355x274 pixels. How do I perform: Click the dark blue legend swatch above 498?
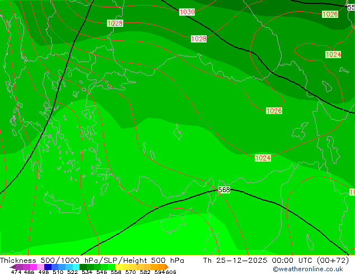(x=48, y=267)
